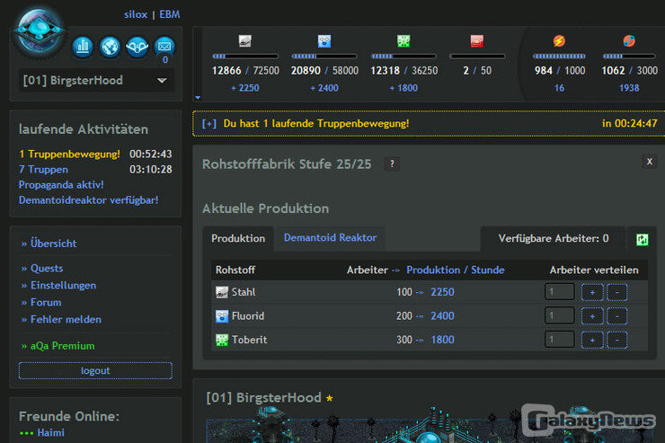The height and width of the screenshot is (443, 665).
Task: Open the alliance handshake icon
Action: coord(137,46)
